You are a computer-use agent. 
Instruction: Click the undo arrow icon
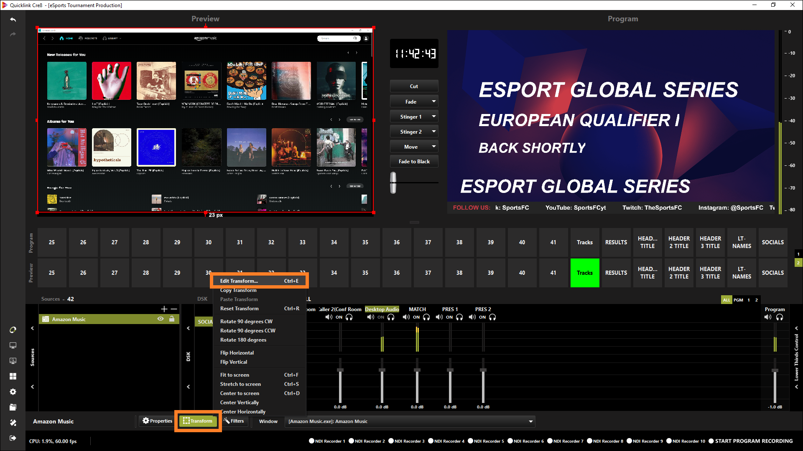click(13, 20)
